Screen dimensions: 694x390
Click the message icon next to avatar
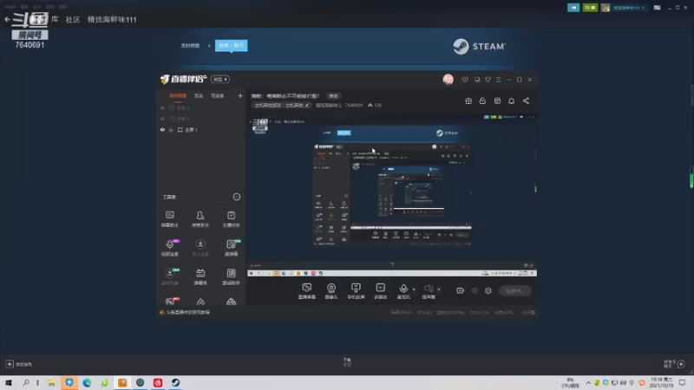click(465, 80)
